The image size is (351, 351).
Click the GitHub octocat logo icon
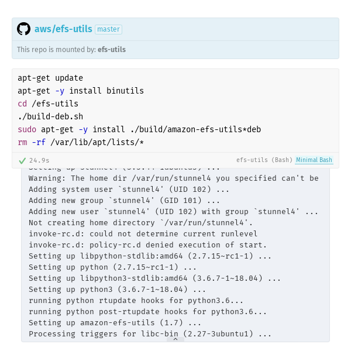tap(24, 29)
